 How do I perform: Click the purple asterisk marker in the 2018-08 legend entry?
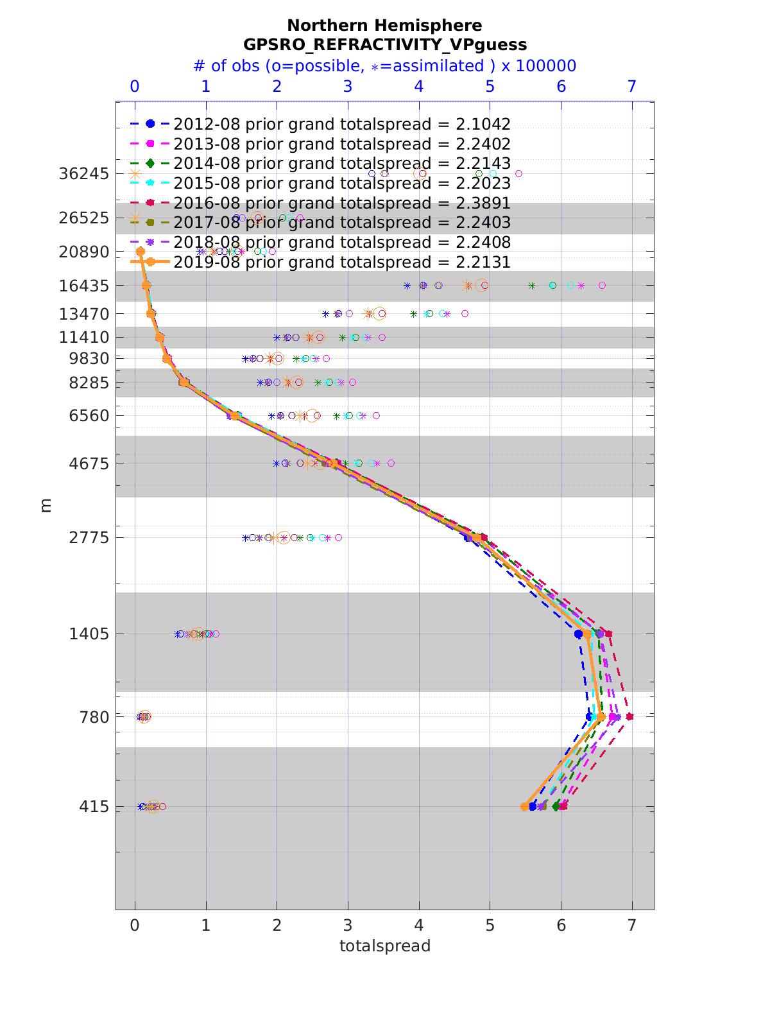click(x=150, y=243)
